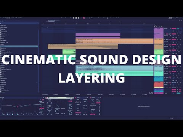The image size is (183, 137).
Task: Click the highlighted EQ Eight browser entry
Action: click(19, 46)
